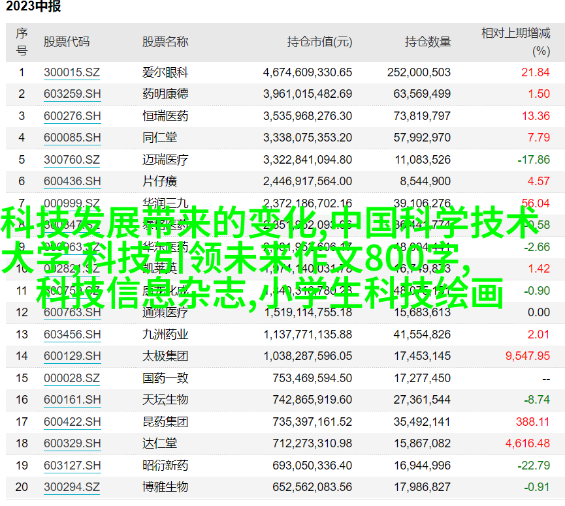This screenshot has height=506, width=565.
Task: Select the stock name 迈瑞医疗
Action: (165, 160)
